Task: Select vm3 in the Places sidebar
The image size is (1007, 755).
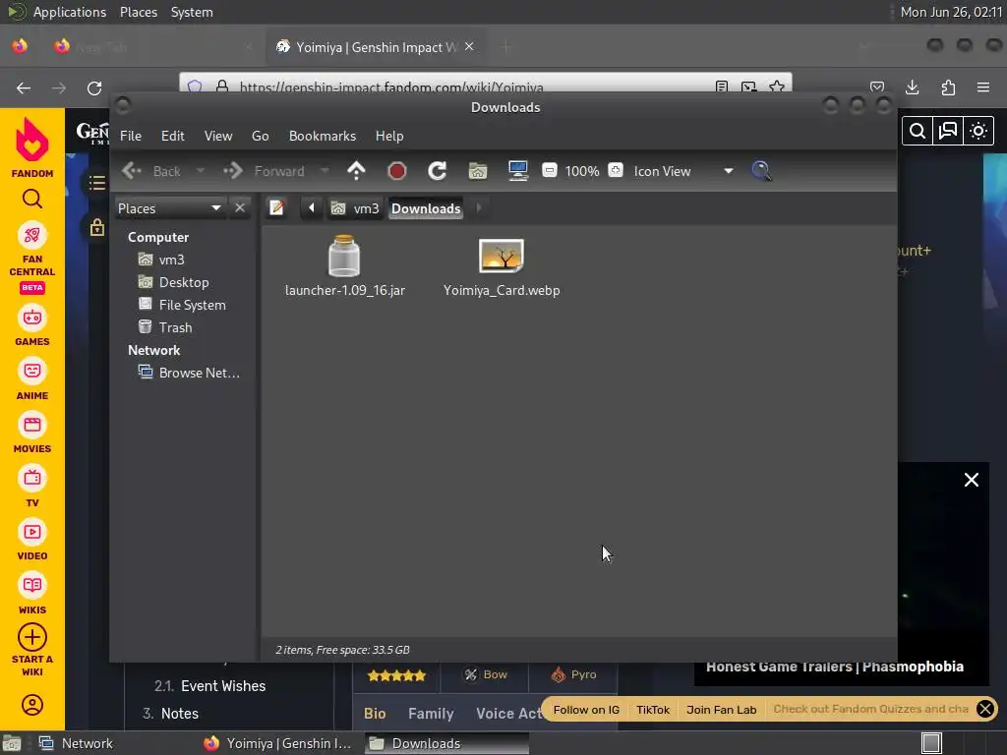Action: coord(162,260)
